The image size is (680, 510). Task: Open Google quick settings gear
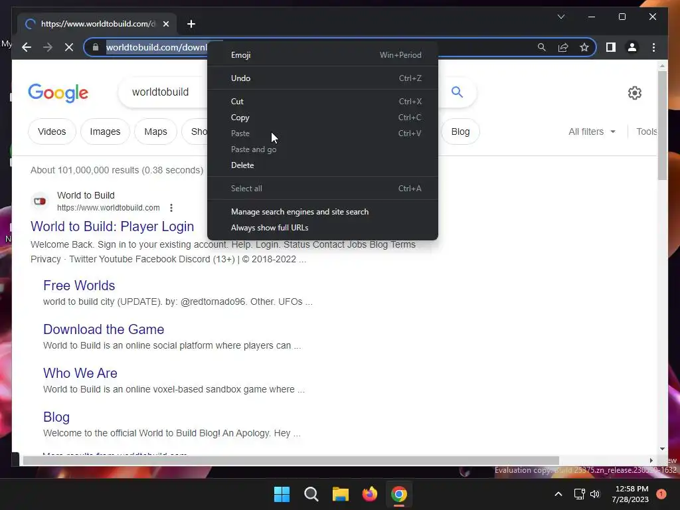[x=634, y=93]
